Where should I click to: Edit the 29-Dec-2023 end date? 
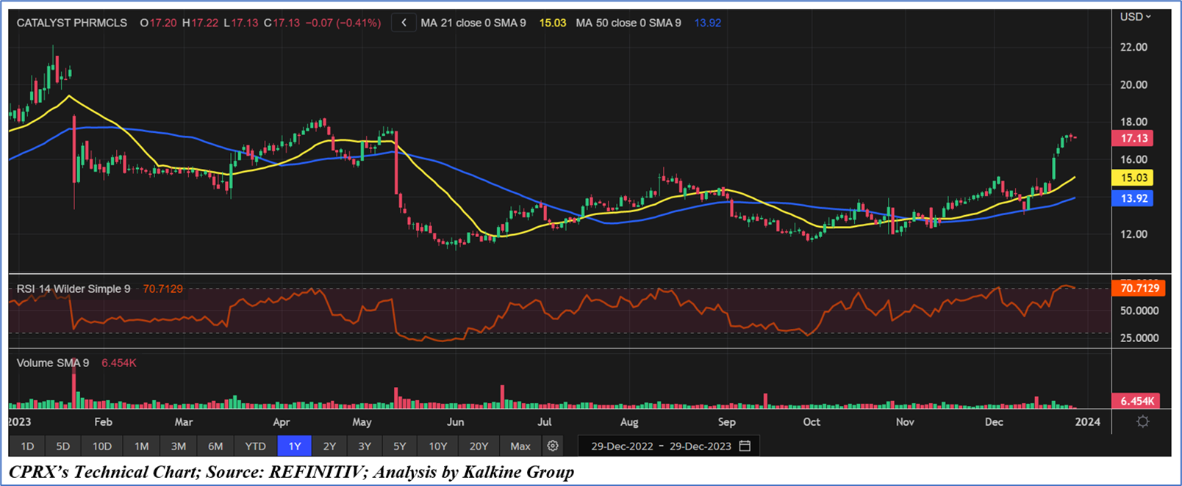700,446
